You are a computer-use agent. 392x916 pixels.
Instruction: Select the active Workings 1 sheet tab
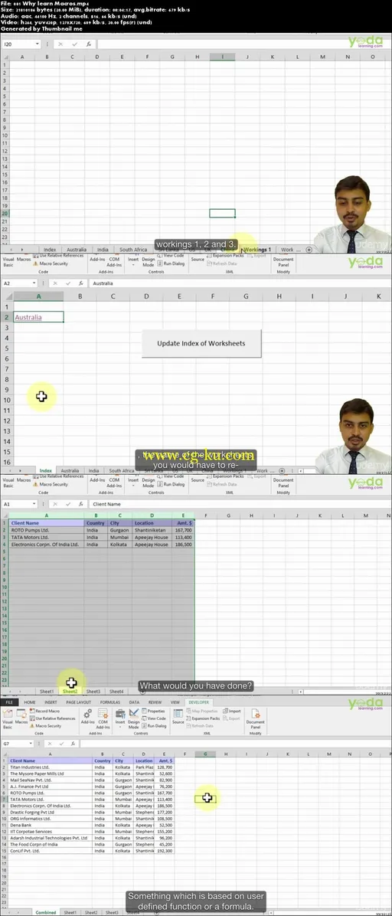point(257,250)
